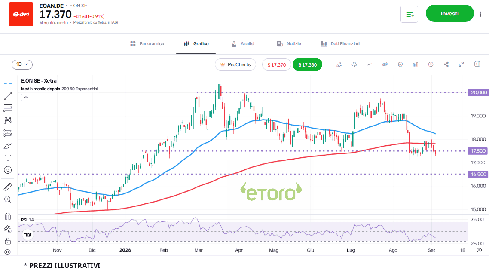Select the crosshair cursor tool

(8, 83)
